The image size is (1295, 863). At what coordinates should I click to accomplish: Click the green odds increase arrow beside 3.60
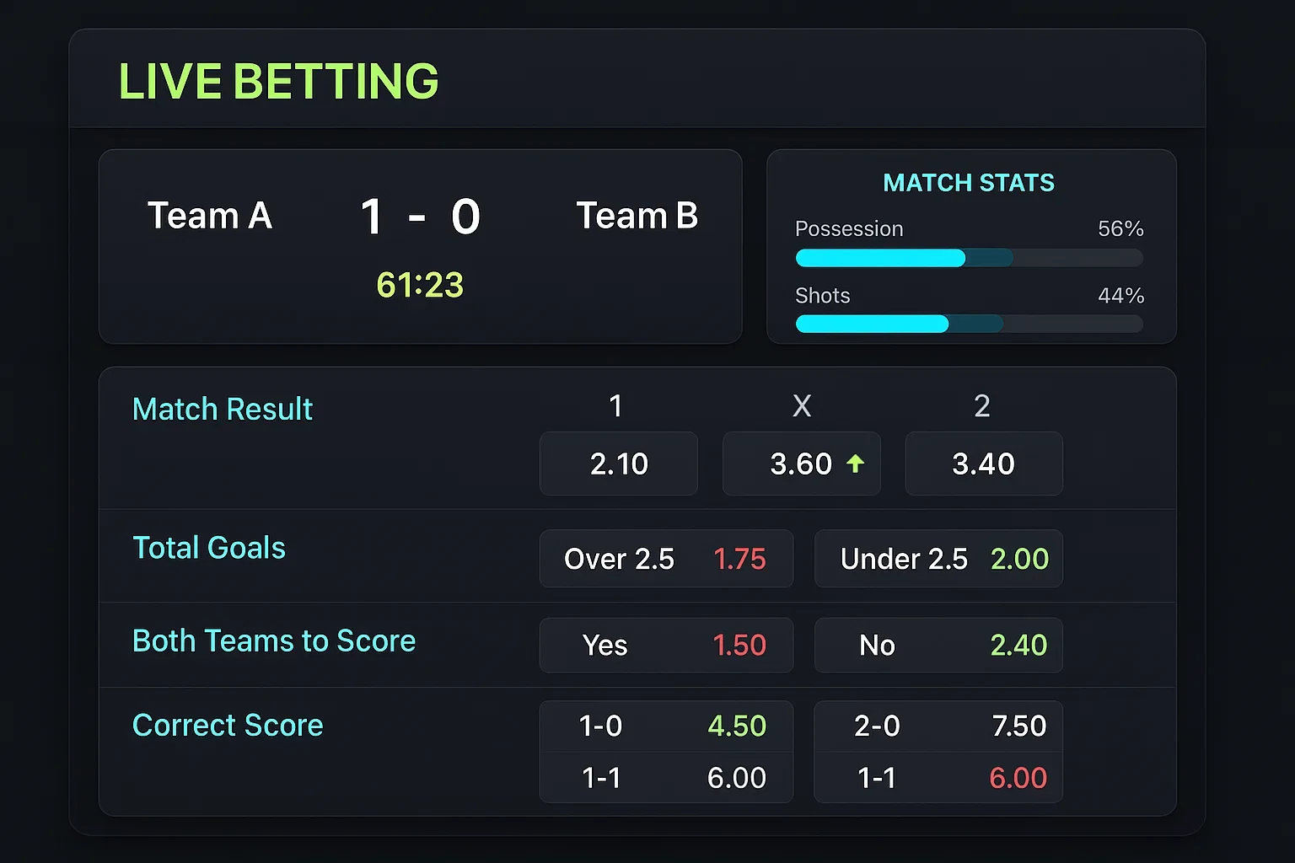[857, 464]
